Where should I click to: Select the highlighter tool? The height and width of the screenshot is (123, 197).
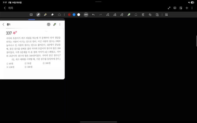(x=45, y=15)
